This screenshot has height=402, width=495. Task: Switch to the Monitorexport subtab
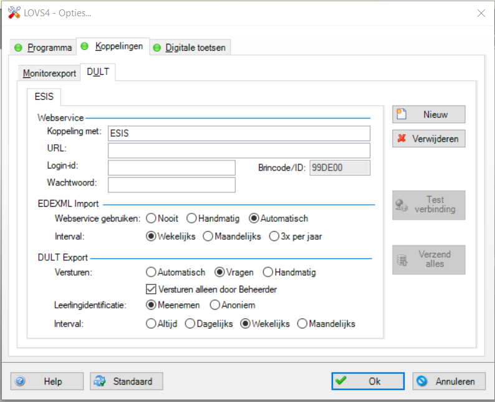(49, 73)
